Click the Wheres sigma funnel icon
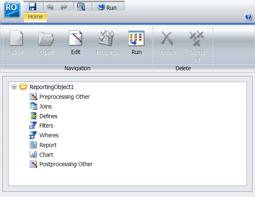Screen dimensions: 255x197 pyautogui.click(x=33, y=135)
